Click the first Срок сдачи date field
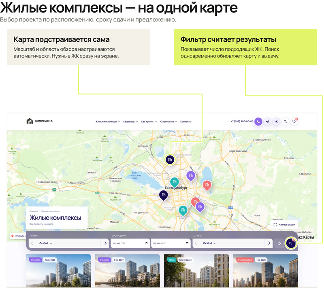Screen dimensions: 324x288 130,243
